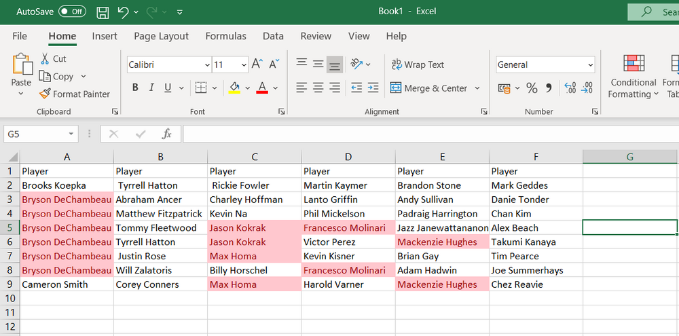Switch to the Review tab
Image resolution: width=679 pixels, height=336 pixels.
(316, 36)
